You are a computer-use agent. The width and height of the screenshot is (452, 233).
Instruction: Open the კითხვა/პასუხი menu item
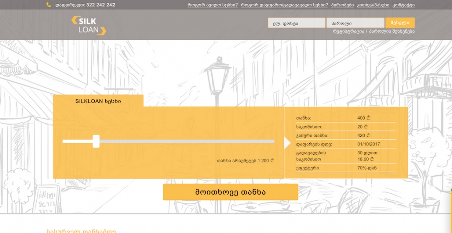373,5
